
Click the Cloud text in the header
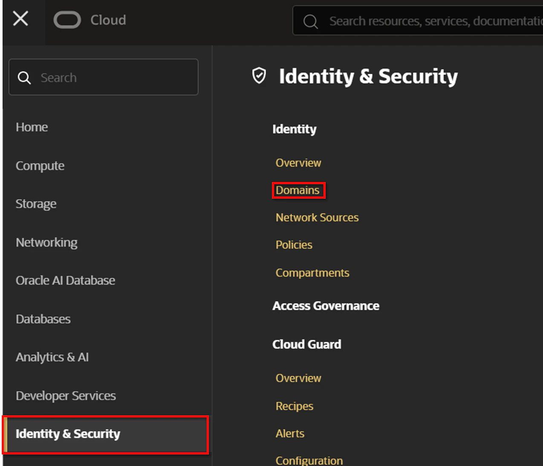(108, 20)
